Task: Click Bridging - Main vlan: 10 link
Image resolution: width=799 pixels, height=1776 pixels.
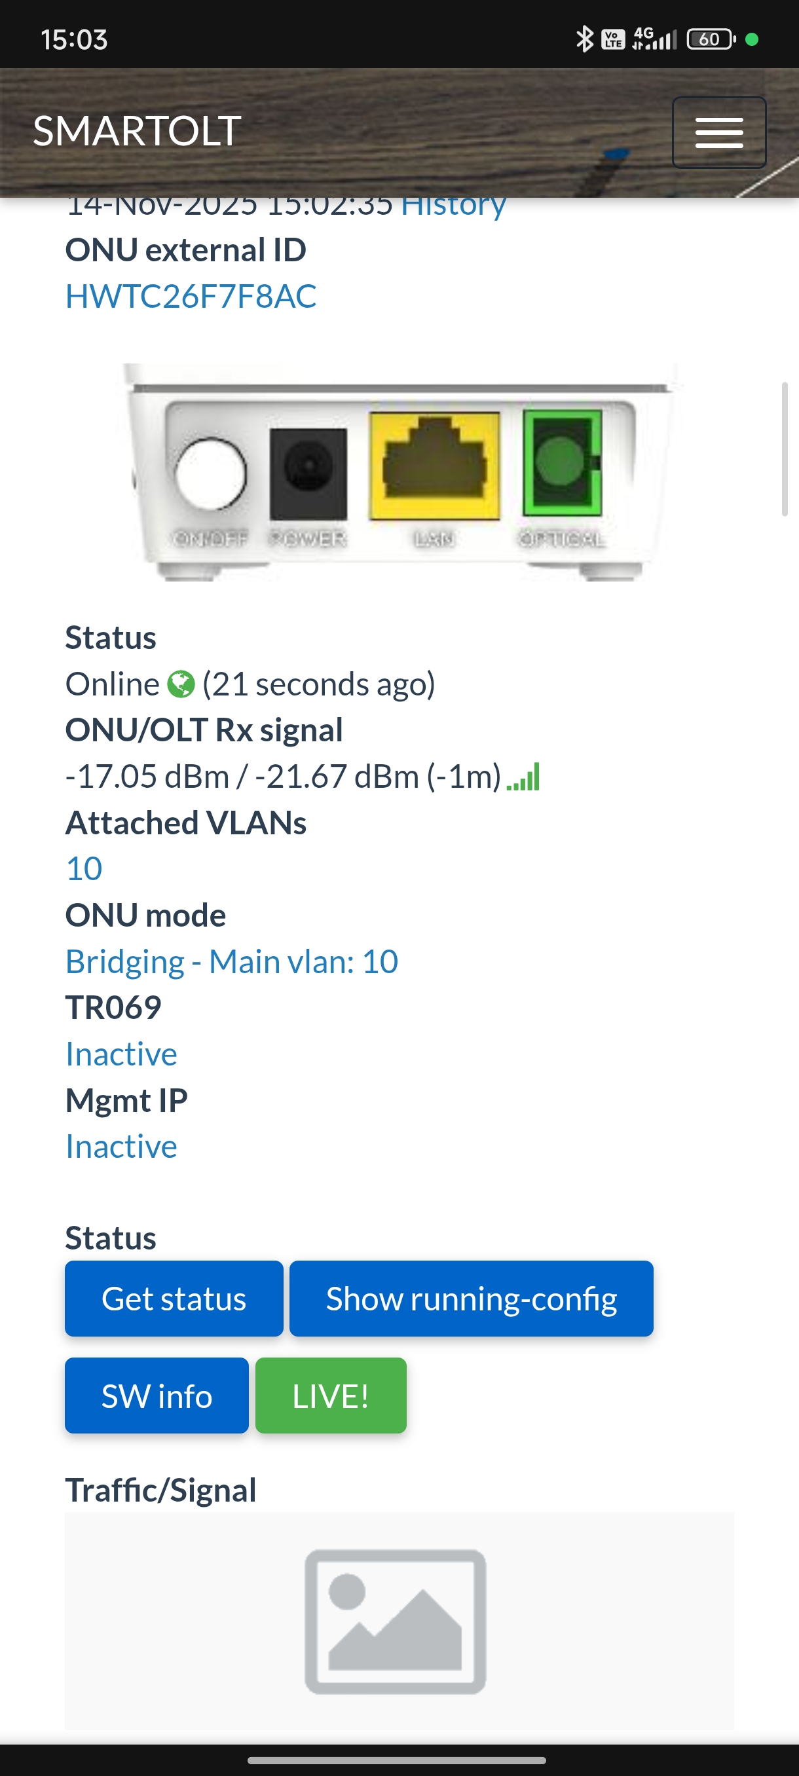Action: [x=232, y=962]
